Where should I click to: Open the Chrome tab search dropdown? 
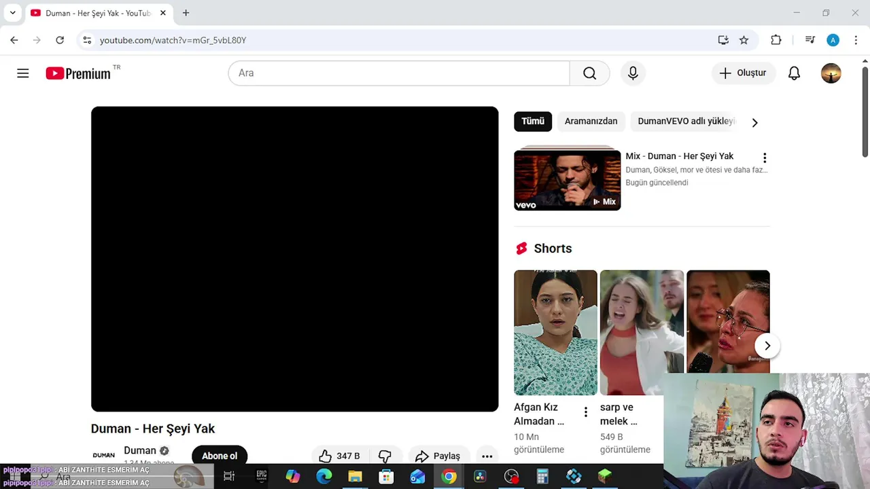click(12, 13)
